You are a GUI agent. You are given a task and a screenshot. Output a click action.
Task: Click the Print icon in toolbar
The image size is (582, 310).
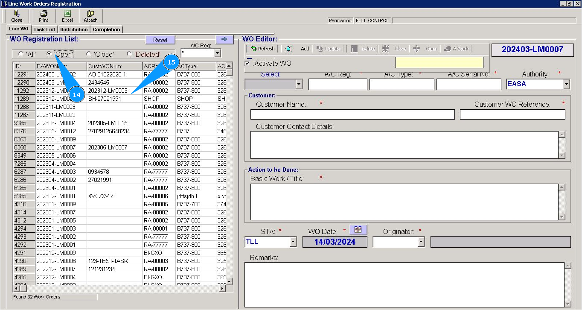(44, 14)
